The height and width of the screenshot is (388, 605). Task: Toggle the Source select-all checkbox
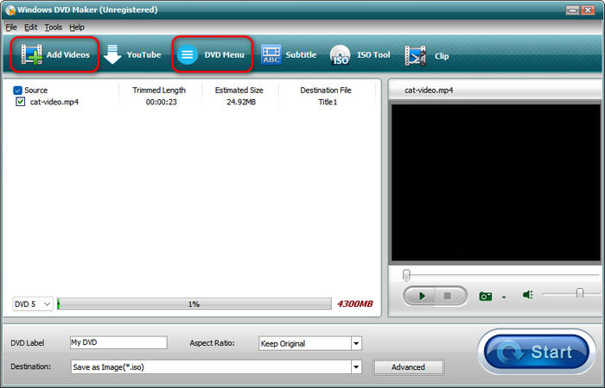(17, 91)
